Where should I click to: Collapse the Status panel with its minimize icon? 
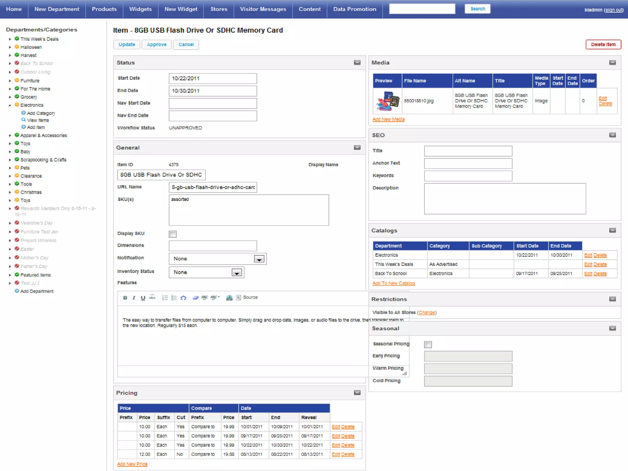[357, 63]
